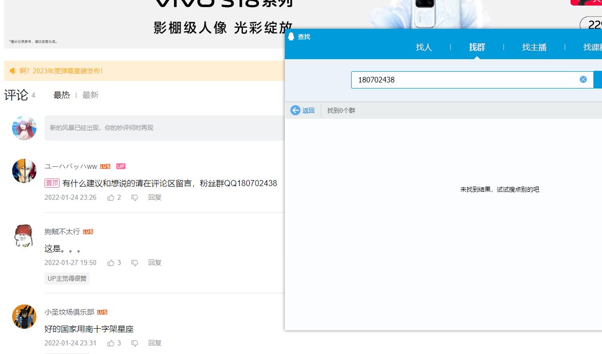Viewport: 602px width, 354px height.
Task: Dislike the comment by 狗贼不太行
Action: pyautogui.click(x=135, y=263)
